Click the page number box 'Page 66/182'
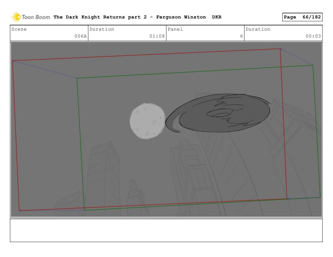The height and width of the screenshot is (257, 333). [x=302, y=17]
